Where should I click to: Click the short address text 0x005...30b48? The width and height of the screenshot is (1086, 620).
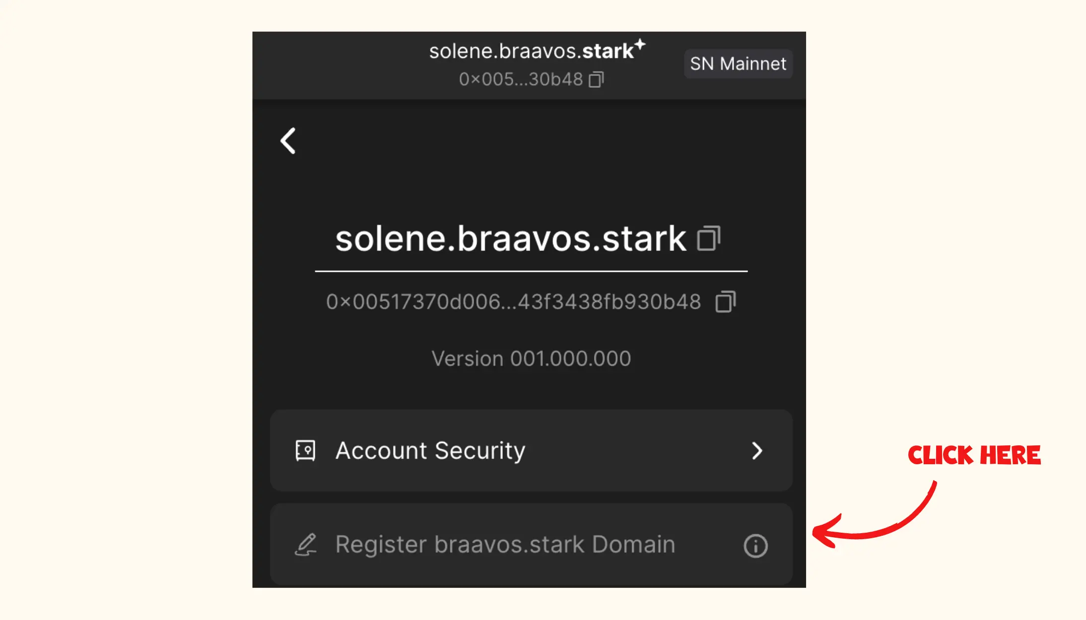point(521,79)
